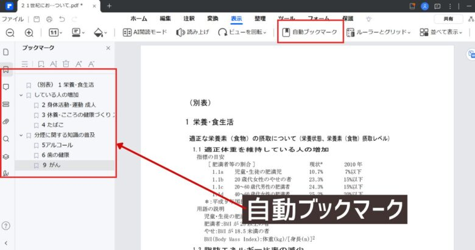Open the attachments paperclip sidebar icon
Viewport: 475px width, 250px height.
click(5, 122)
